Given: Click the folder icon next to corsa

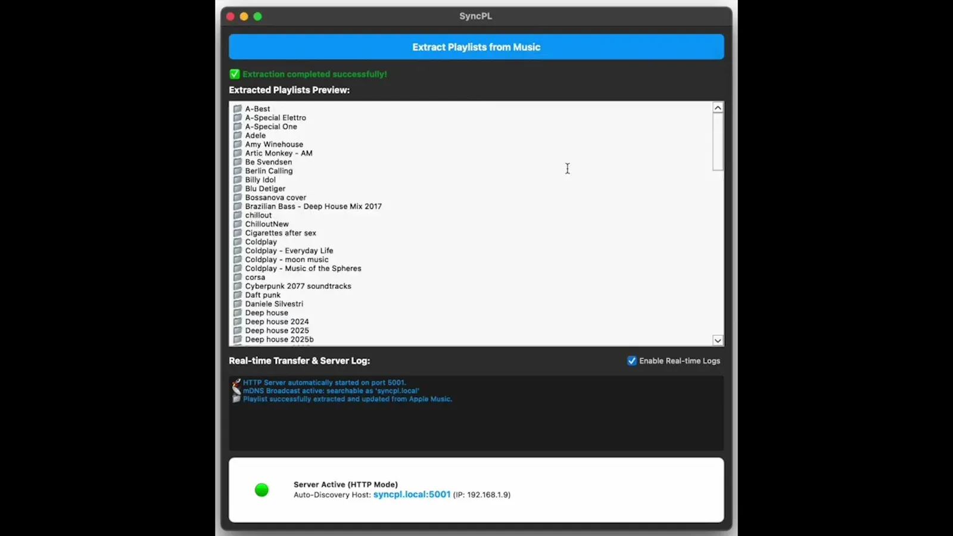Looking at the screenshot, I should [238, 278].
